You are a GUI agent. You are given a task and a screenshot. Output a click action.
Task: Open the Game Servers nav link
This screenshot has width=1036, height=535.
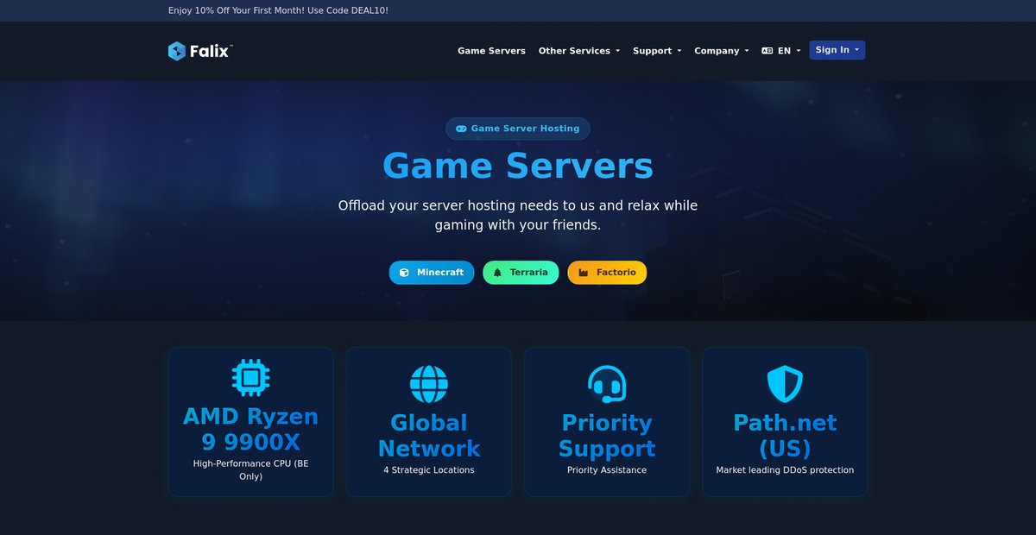click(491, 51)
